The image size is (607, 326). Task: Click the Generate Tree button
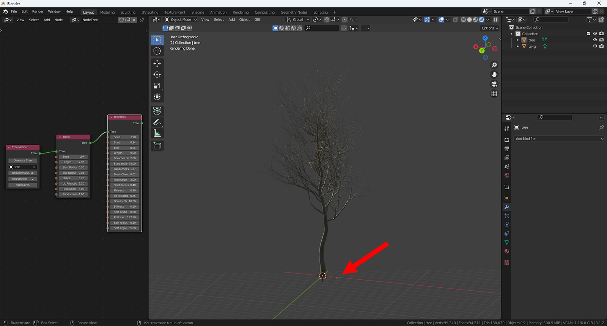pyautogui.click(x=23, y=160)
